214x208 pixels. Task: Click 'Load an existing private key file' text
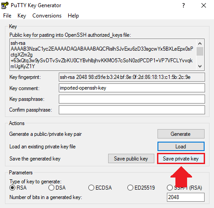[x=43, y=147]
